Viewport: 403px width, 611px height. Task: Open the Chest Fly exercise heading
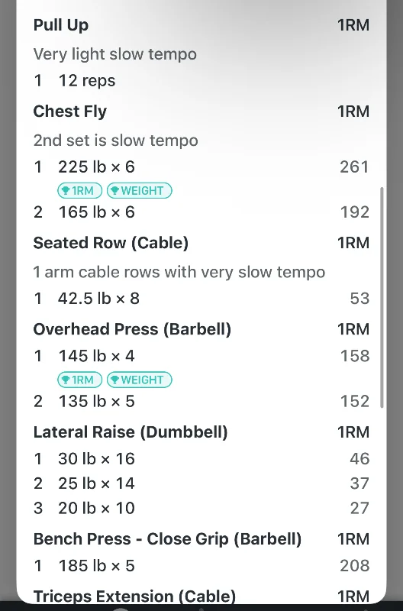70,112
